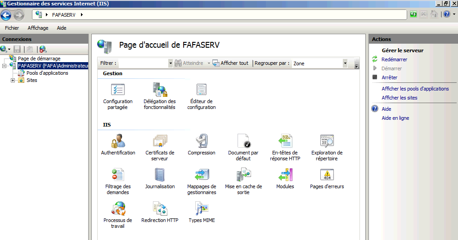Click Afficher les sites link
The image size is (458, 240).
point(400,98)
